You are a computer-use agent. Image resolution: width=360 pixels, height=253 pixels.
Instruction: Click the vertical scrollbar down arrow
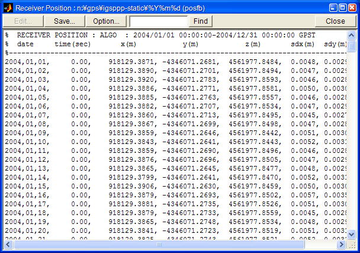351,234
